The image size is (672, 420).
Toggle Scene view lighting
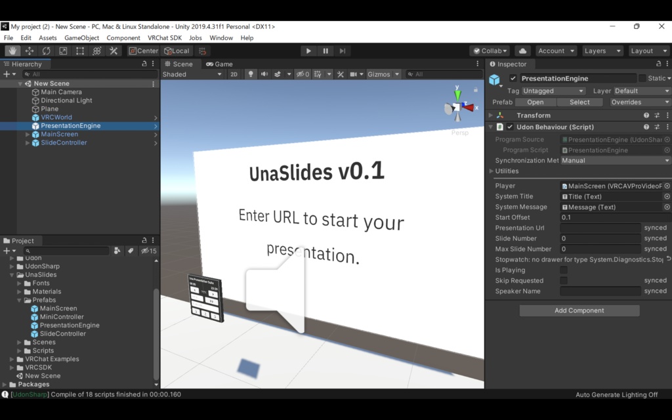click(x=252, y=74)
